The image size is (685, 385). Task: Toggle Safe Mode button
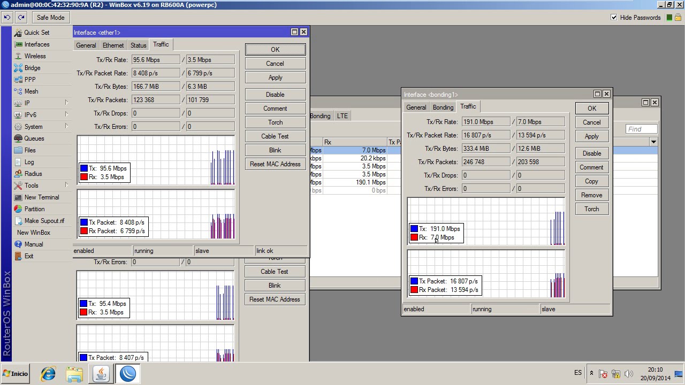tap(50, 18)
